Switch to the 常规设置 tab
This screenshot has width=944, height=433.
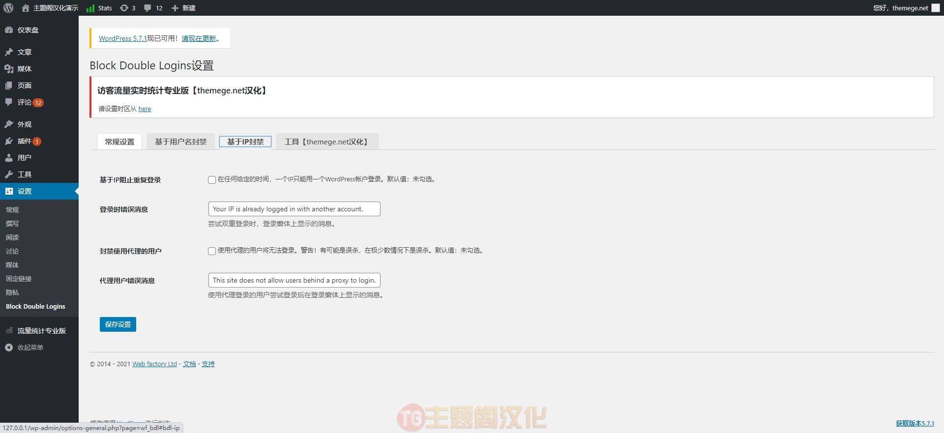[119, 142]
